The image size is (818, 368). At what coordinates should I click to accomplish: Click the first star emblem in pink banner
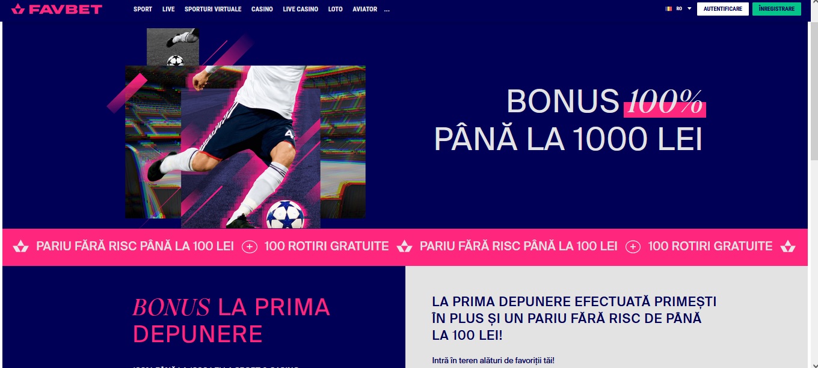click(x=21, y=246)
